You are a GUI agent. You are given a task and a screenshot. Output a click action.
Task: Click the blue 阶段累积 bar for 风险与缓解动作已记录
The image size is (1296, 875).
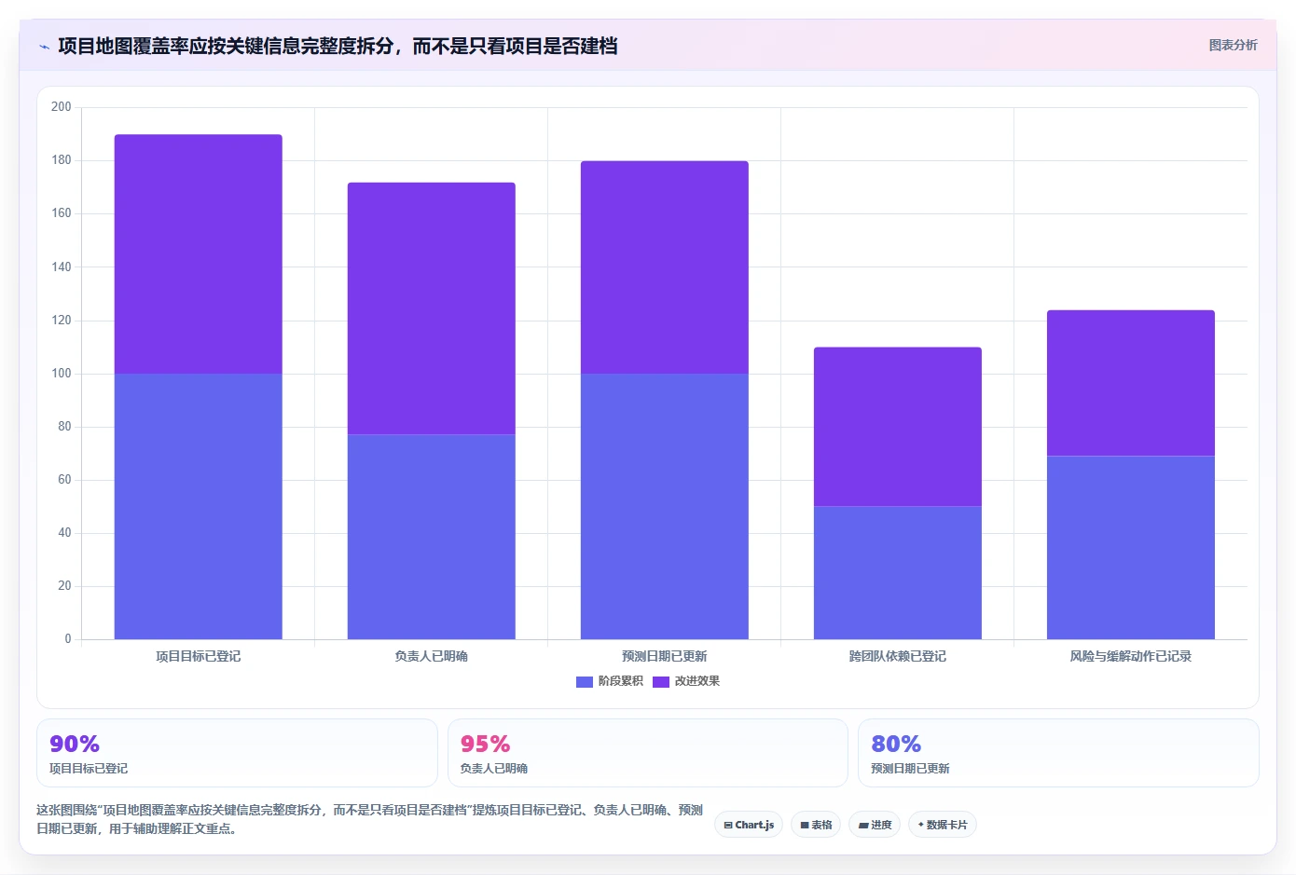pos(1131,548)
